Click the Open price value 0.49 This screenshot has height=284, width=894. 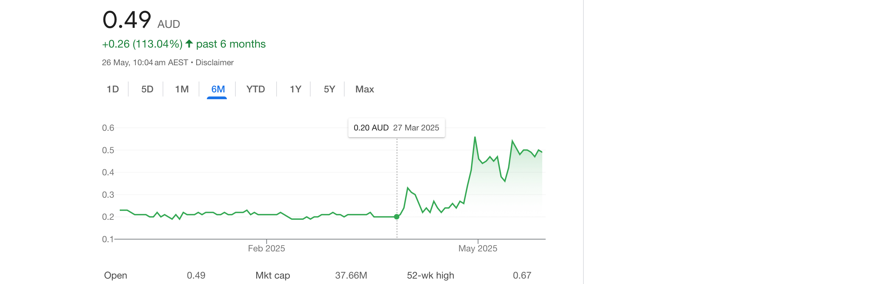196,275
